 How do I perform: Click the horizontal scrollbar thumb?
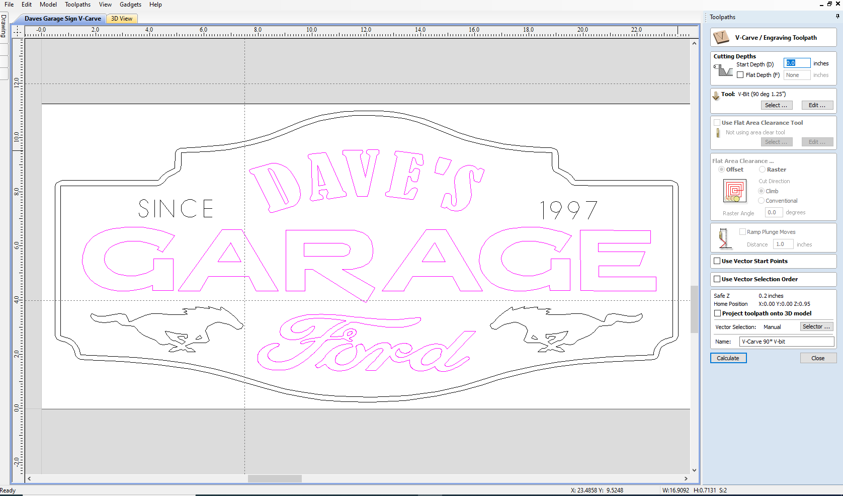(x=275, y=478)
